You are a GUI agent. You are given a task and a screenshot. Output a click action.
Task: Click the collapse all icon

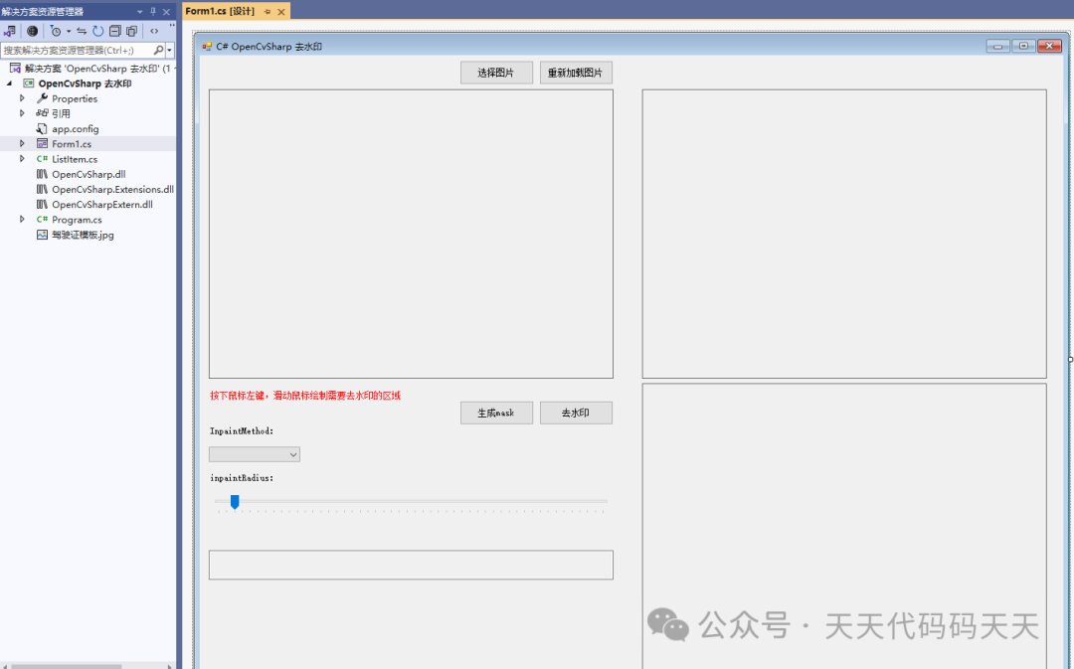[x=115, y=31]
